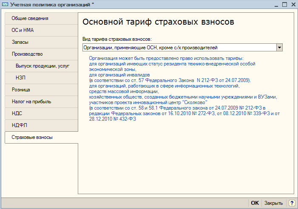The width and height of the screenshot is (298, 209).
Task: Click the Вид тарифа страховых взносов field
Action: point(179,48)
